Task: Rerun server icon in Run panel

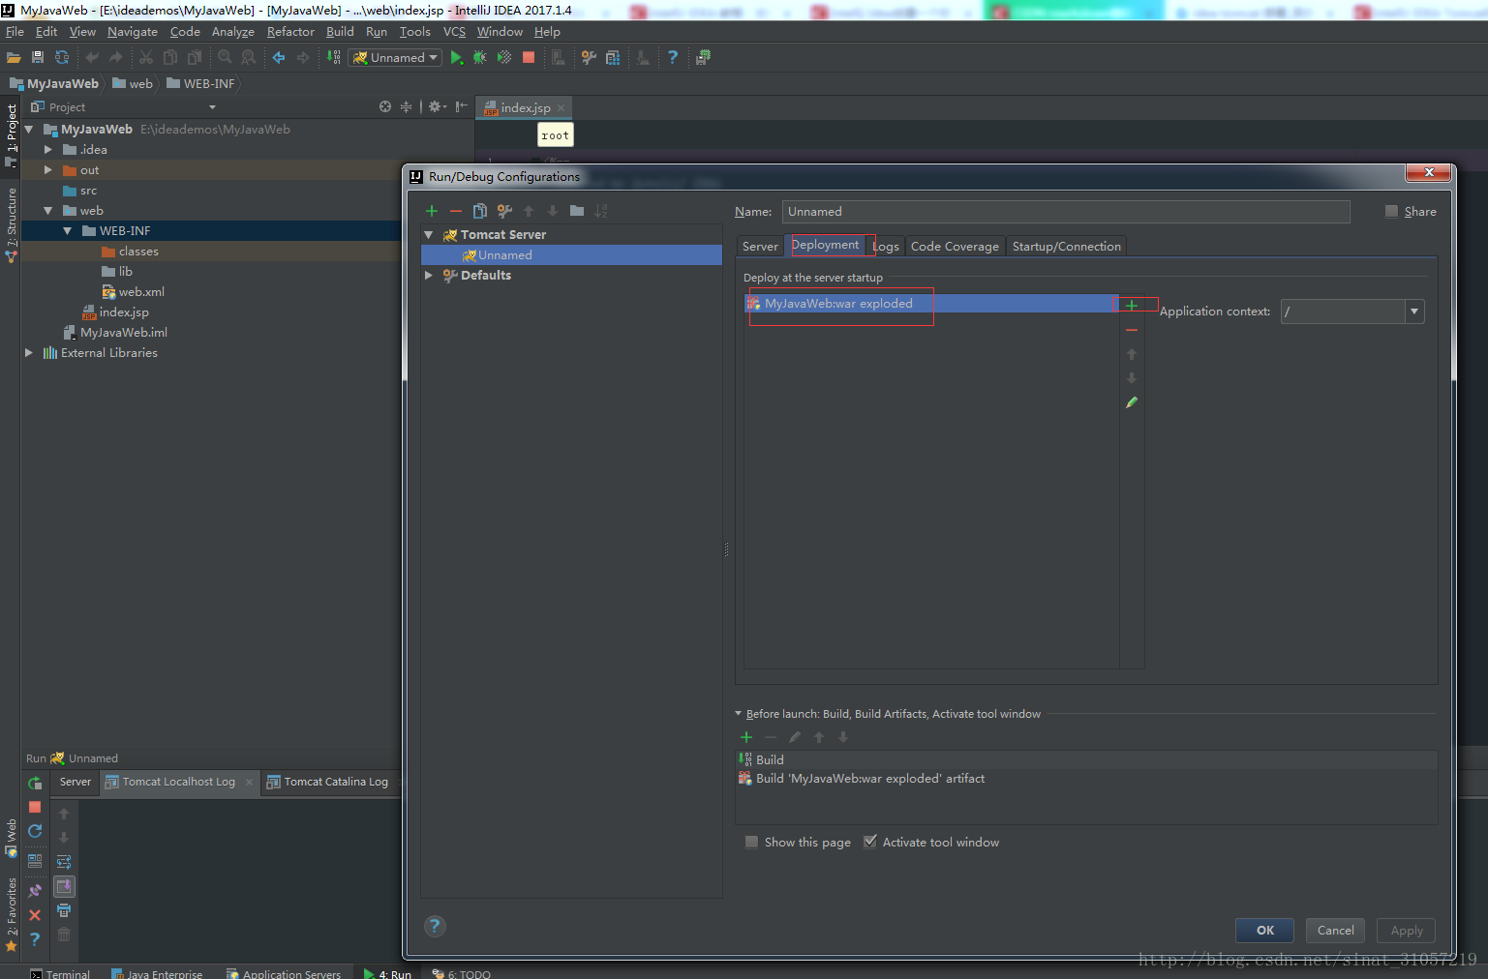Action: (x=35, y=783)
